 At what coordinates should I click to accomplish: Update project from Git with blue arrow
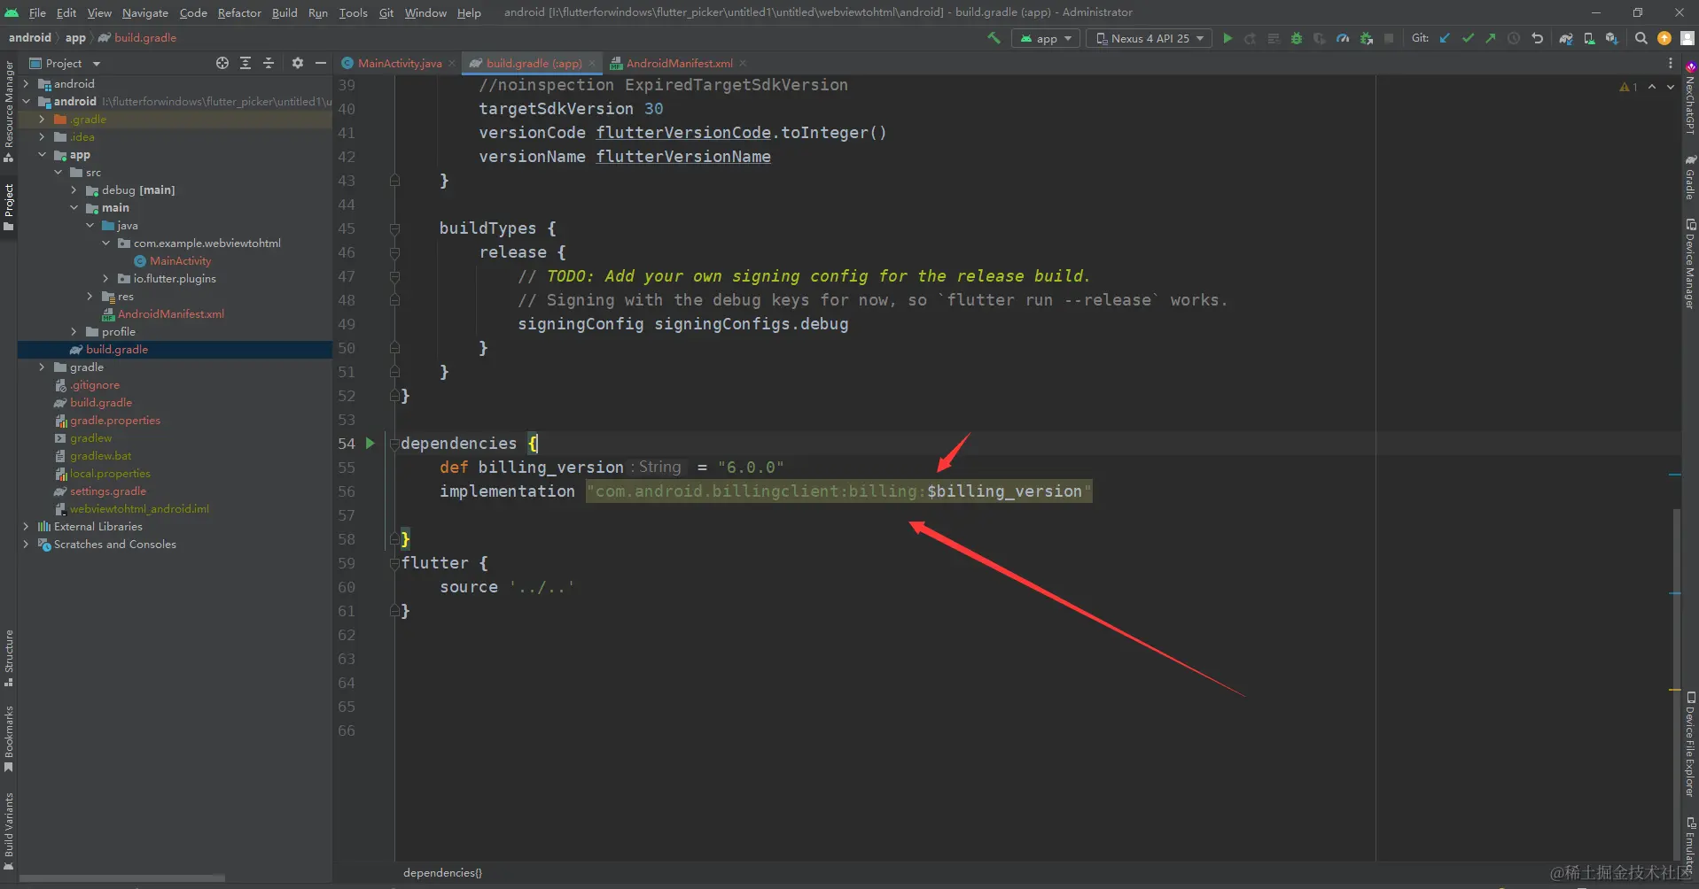1445,38
